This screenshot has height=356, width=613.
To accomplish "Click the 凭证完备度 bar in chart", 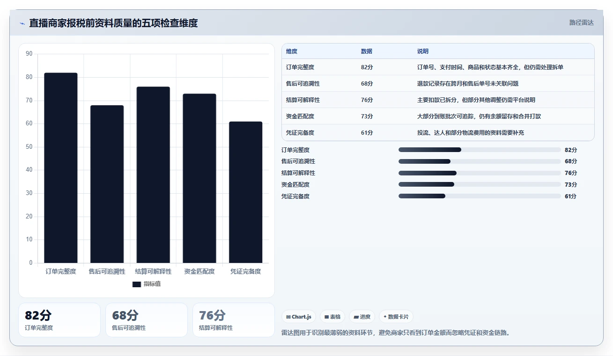I will [246, 192].
